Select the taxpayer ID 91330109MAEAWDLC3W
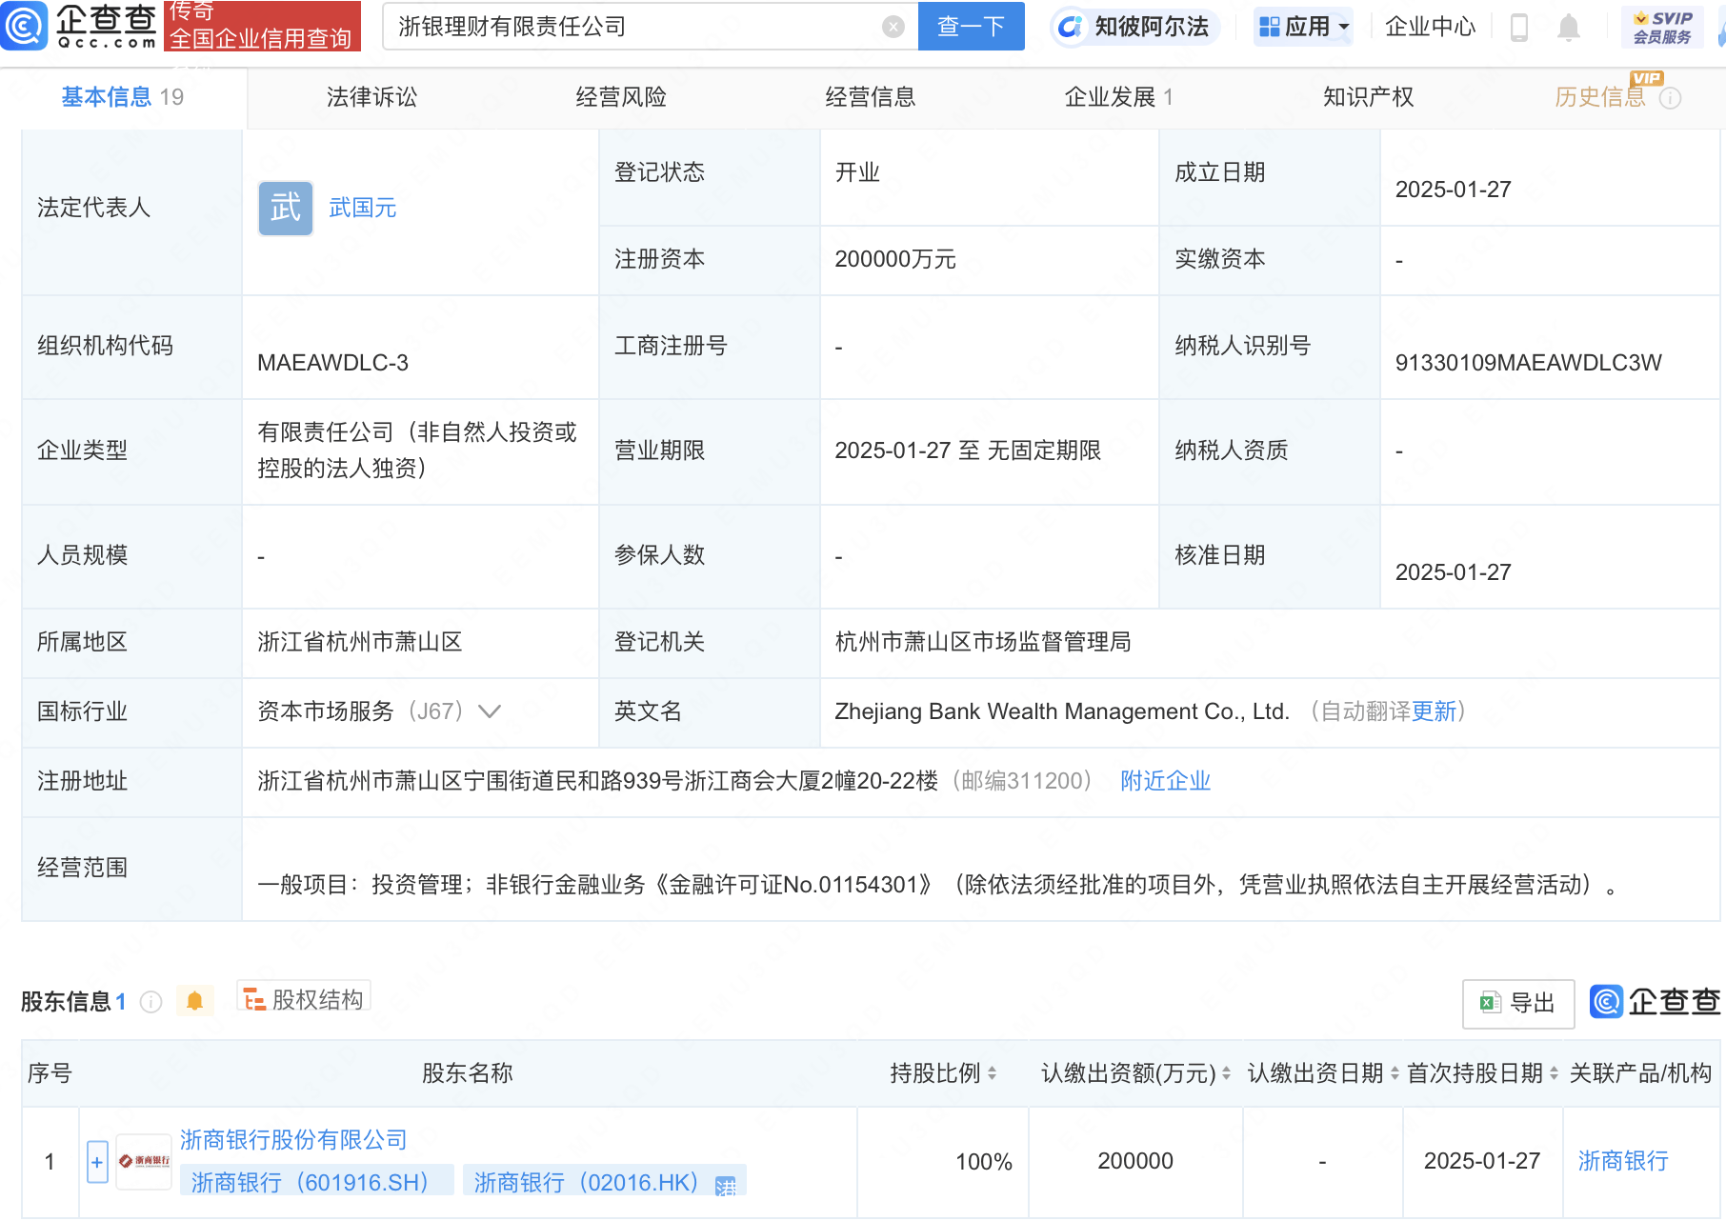The width and height of the screenshot is (1726, 1221). pos(1528,363)
